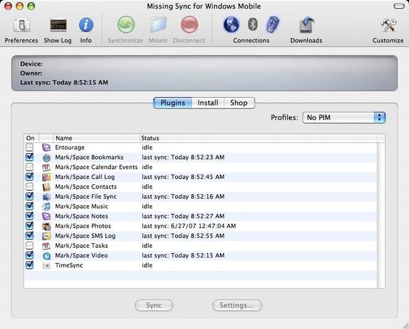Click the Mark/Space Bookmarks plugin icon
Viewport: 409px width, 329px height.
click(x=46, y=157)
